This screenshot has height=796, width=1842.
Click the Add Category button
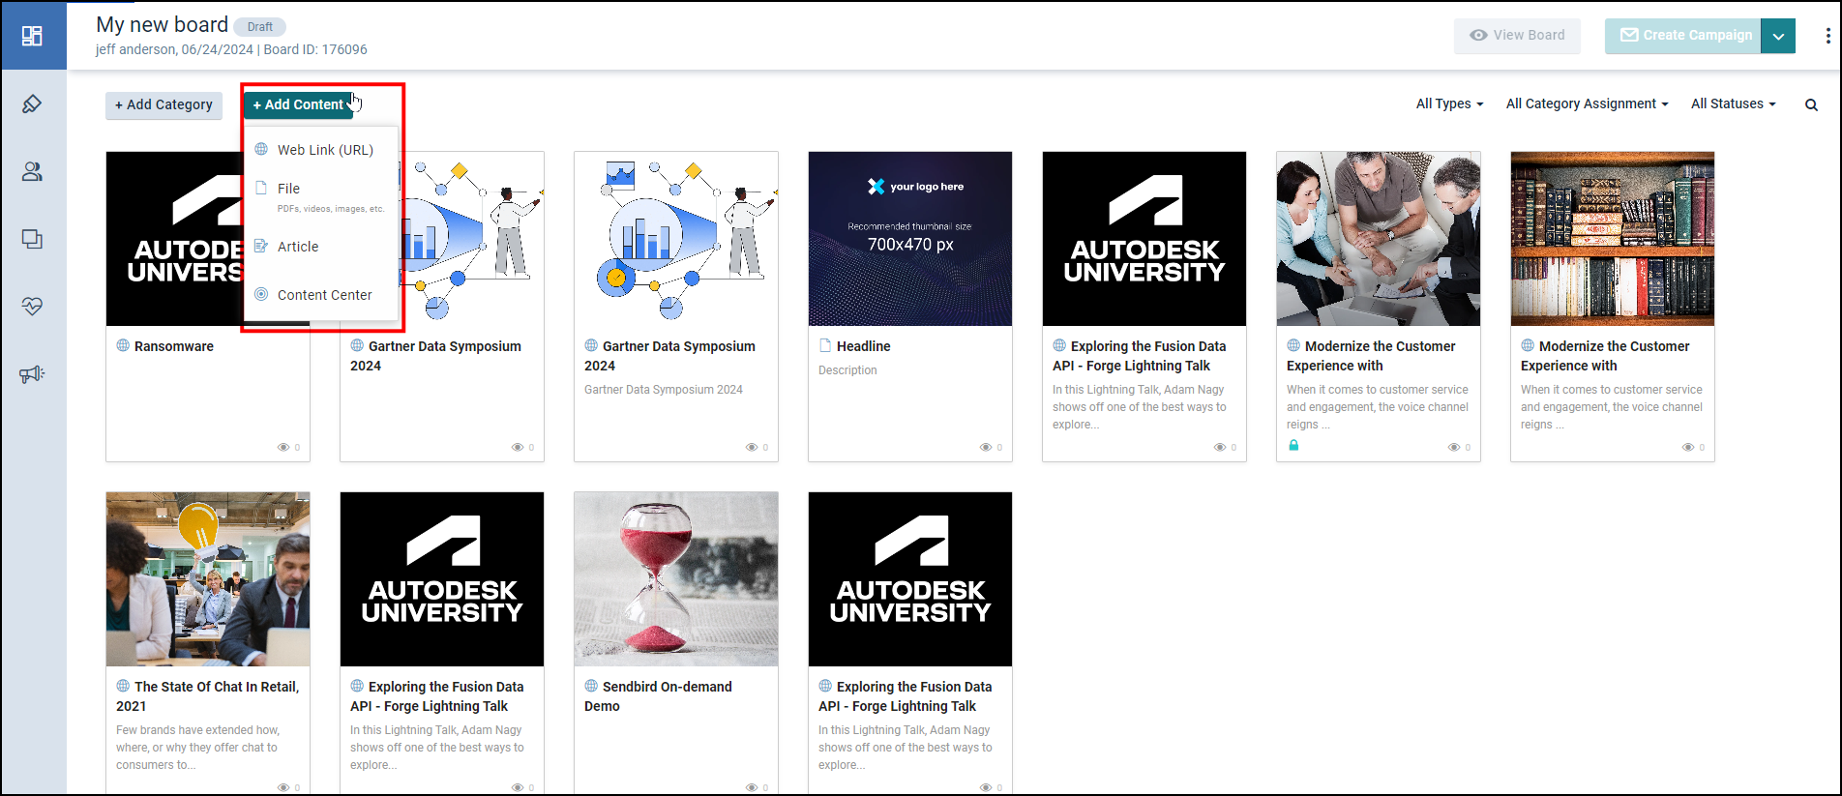[163, 104]
